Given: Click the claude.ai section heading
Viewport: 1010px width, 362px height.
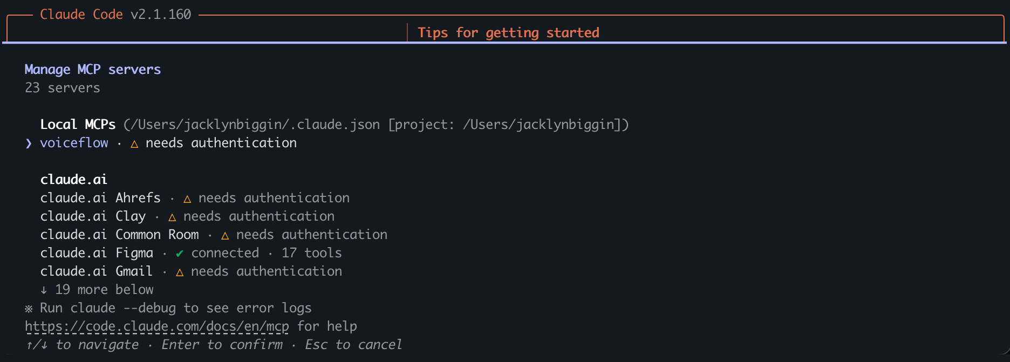Looking at the screenshot, I should (74, 180).
